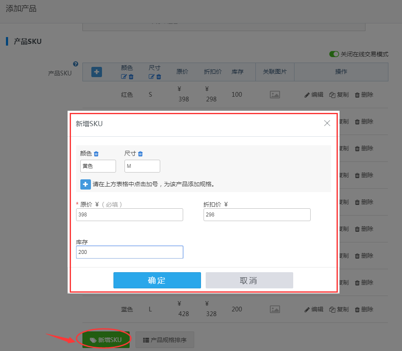Open the 产品SKU help tooltip

pos(76,63)
